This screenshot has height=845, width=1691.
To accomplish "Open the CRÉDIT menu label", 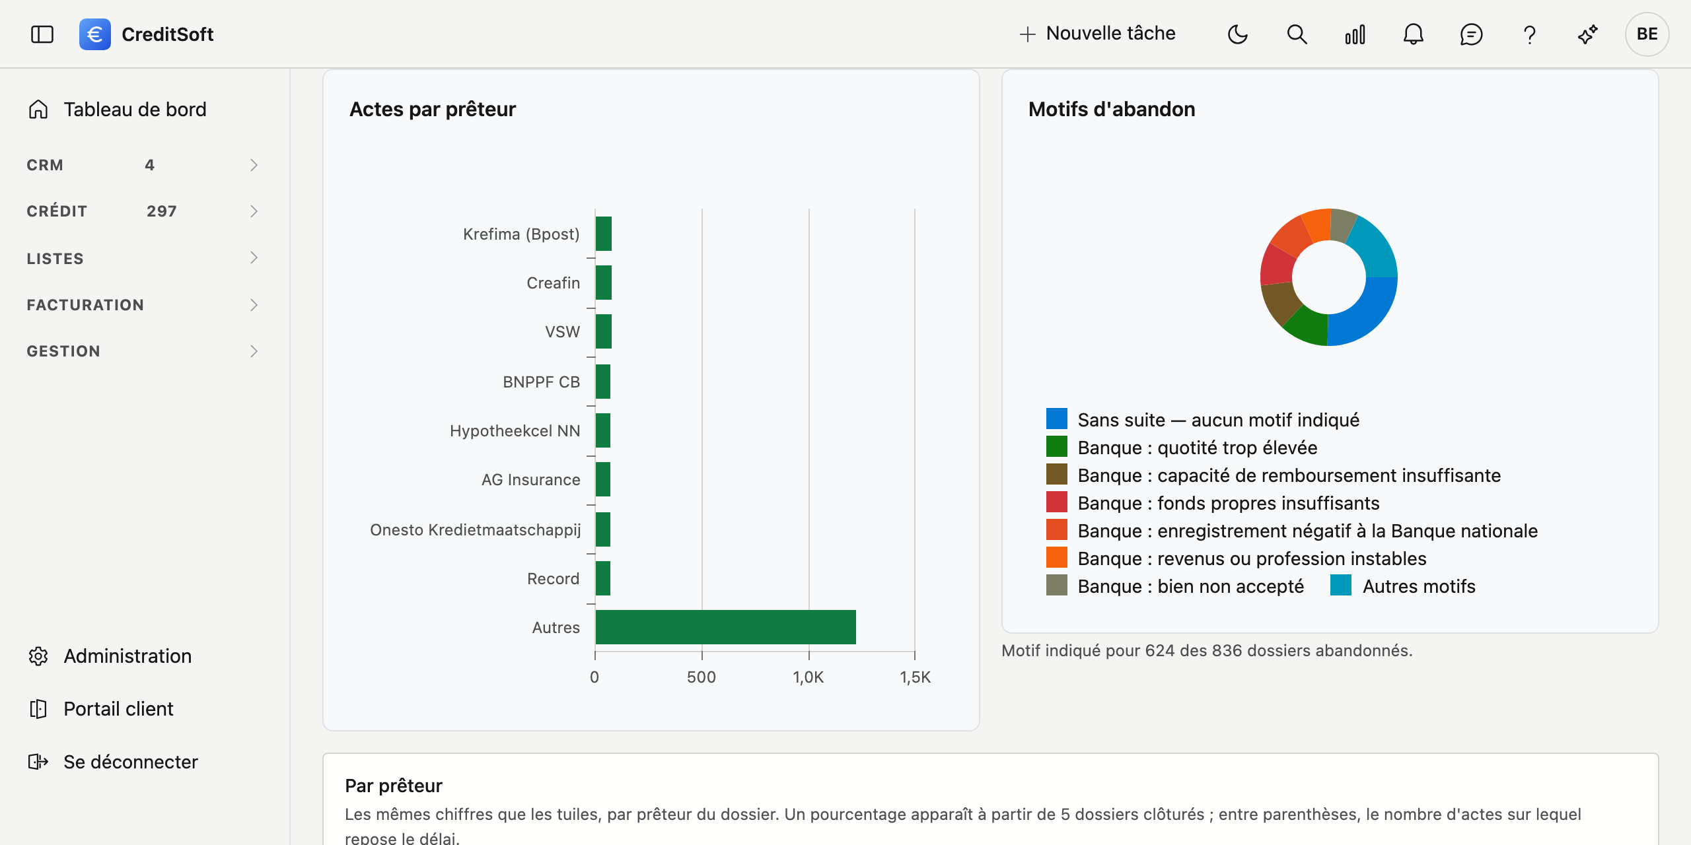I will [57, 211].
